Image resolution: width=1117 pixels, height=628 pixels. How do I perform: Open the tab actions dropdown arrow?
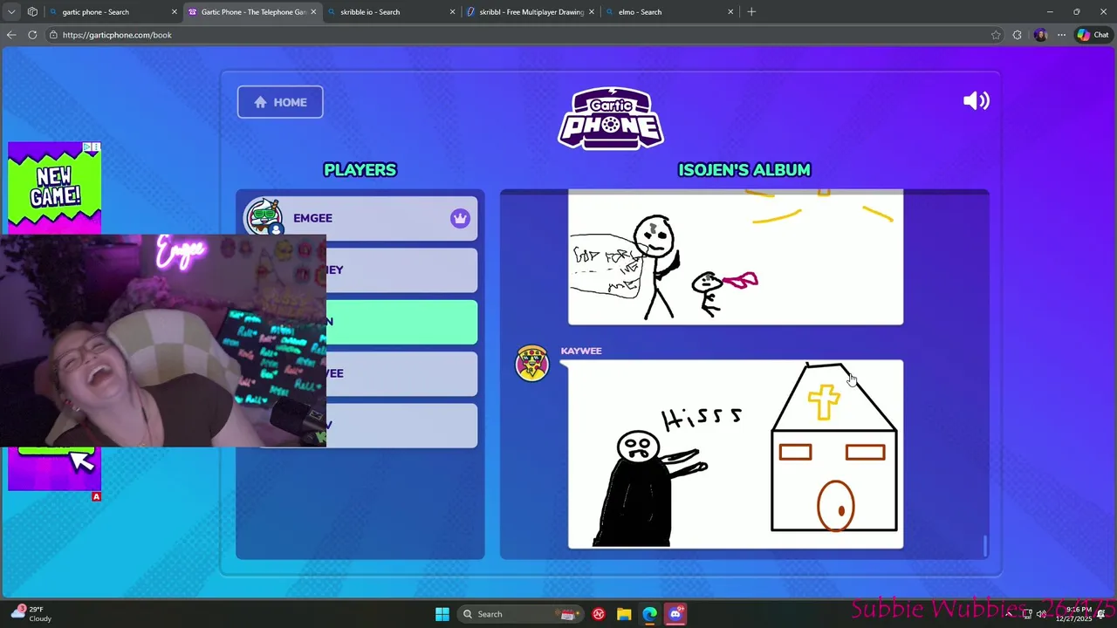tap(11, 12)
